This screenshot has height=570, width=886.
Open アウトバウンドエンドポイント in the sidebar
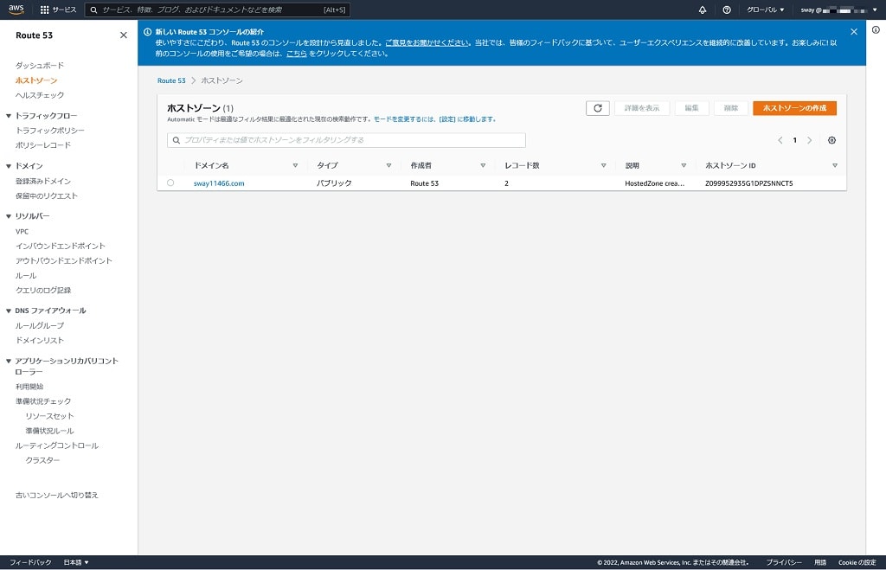pos(63,261)
